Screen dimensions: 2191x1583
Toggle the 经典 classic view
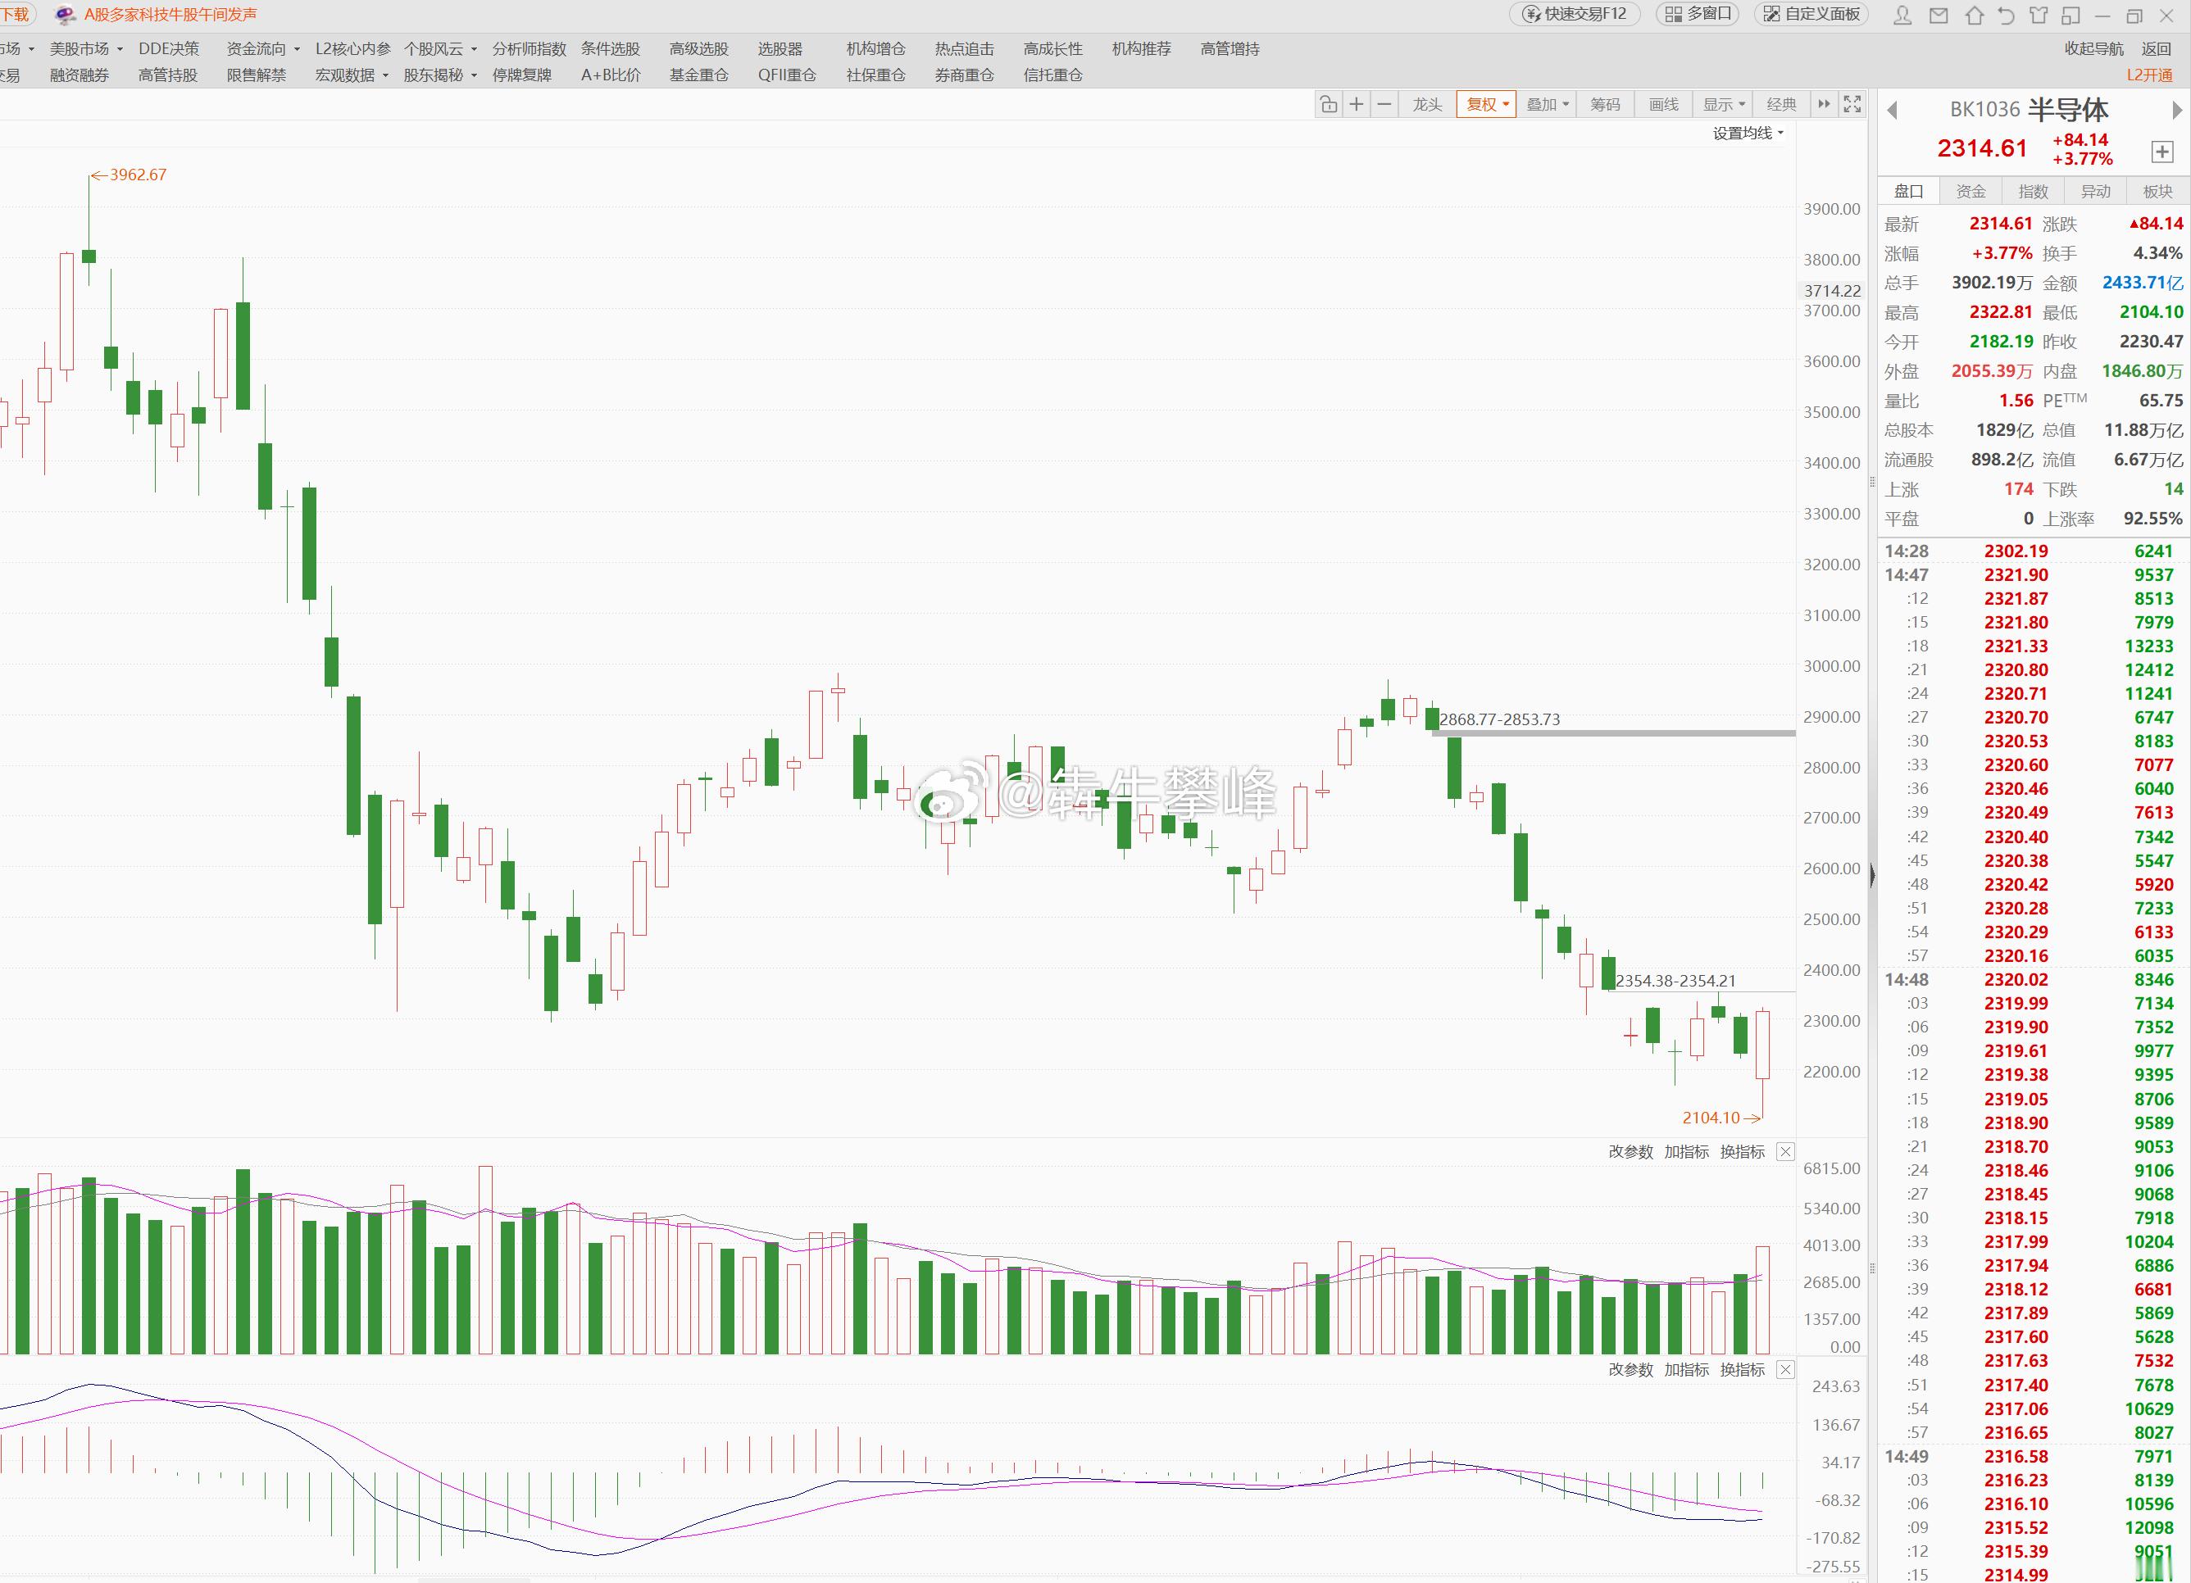pyautogui.click(x=1781, y=104)
